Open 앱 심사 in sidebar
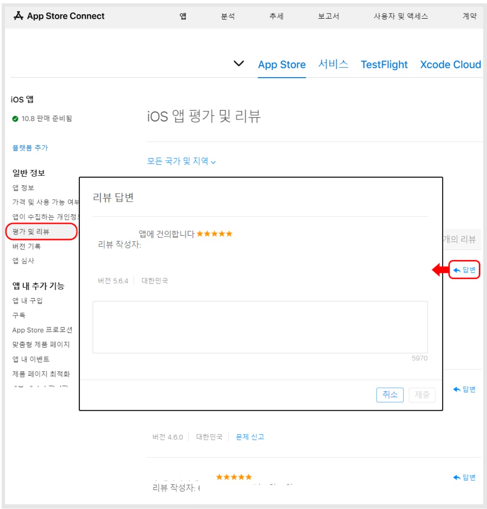This screenshot has width=487, height=509. [23, 261]
